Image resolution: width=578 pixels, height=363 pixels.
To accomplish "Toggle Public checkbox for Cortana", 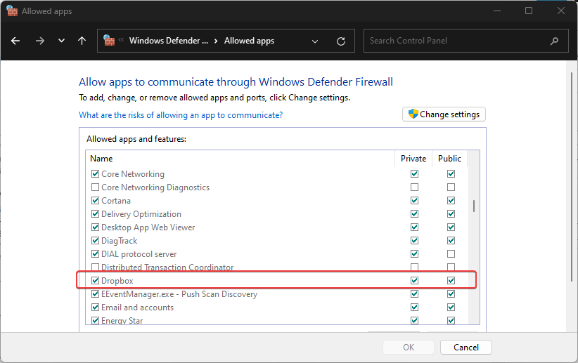I will coord(451,200).
